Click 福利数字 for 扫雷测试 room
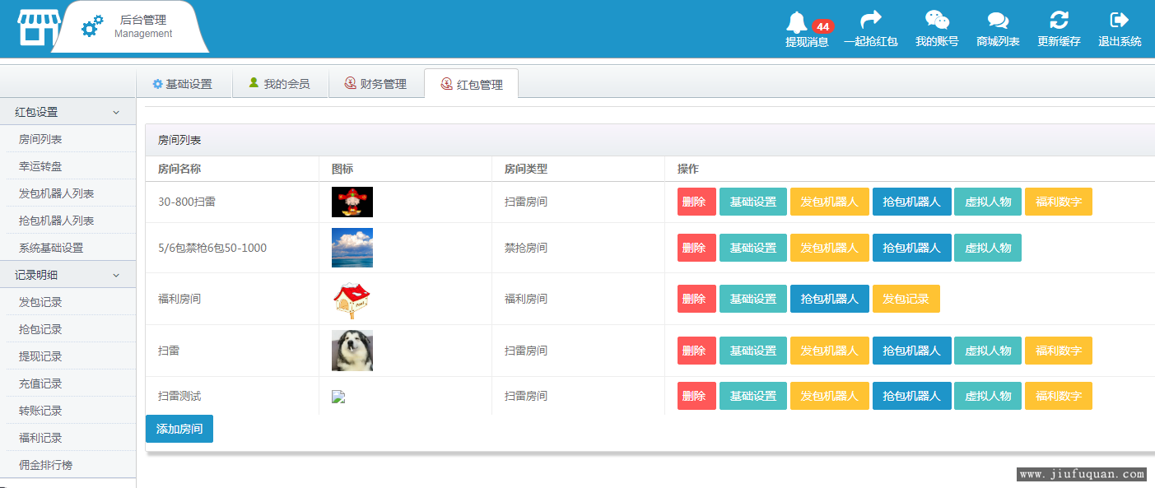The height and width of the screenshot is (488, 1155). [1058, 396]
